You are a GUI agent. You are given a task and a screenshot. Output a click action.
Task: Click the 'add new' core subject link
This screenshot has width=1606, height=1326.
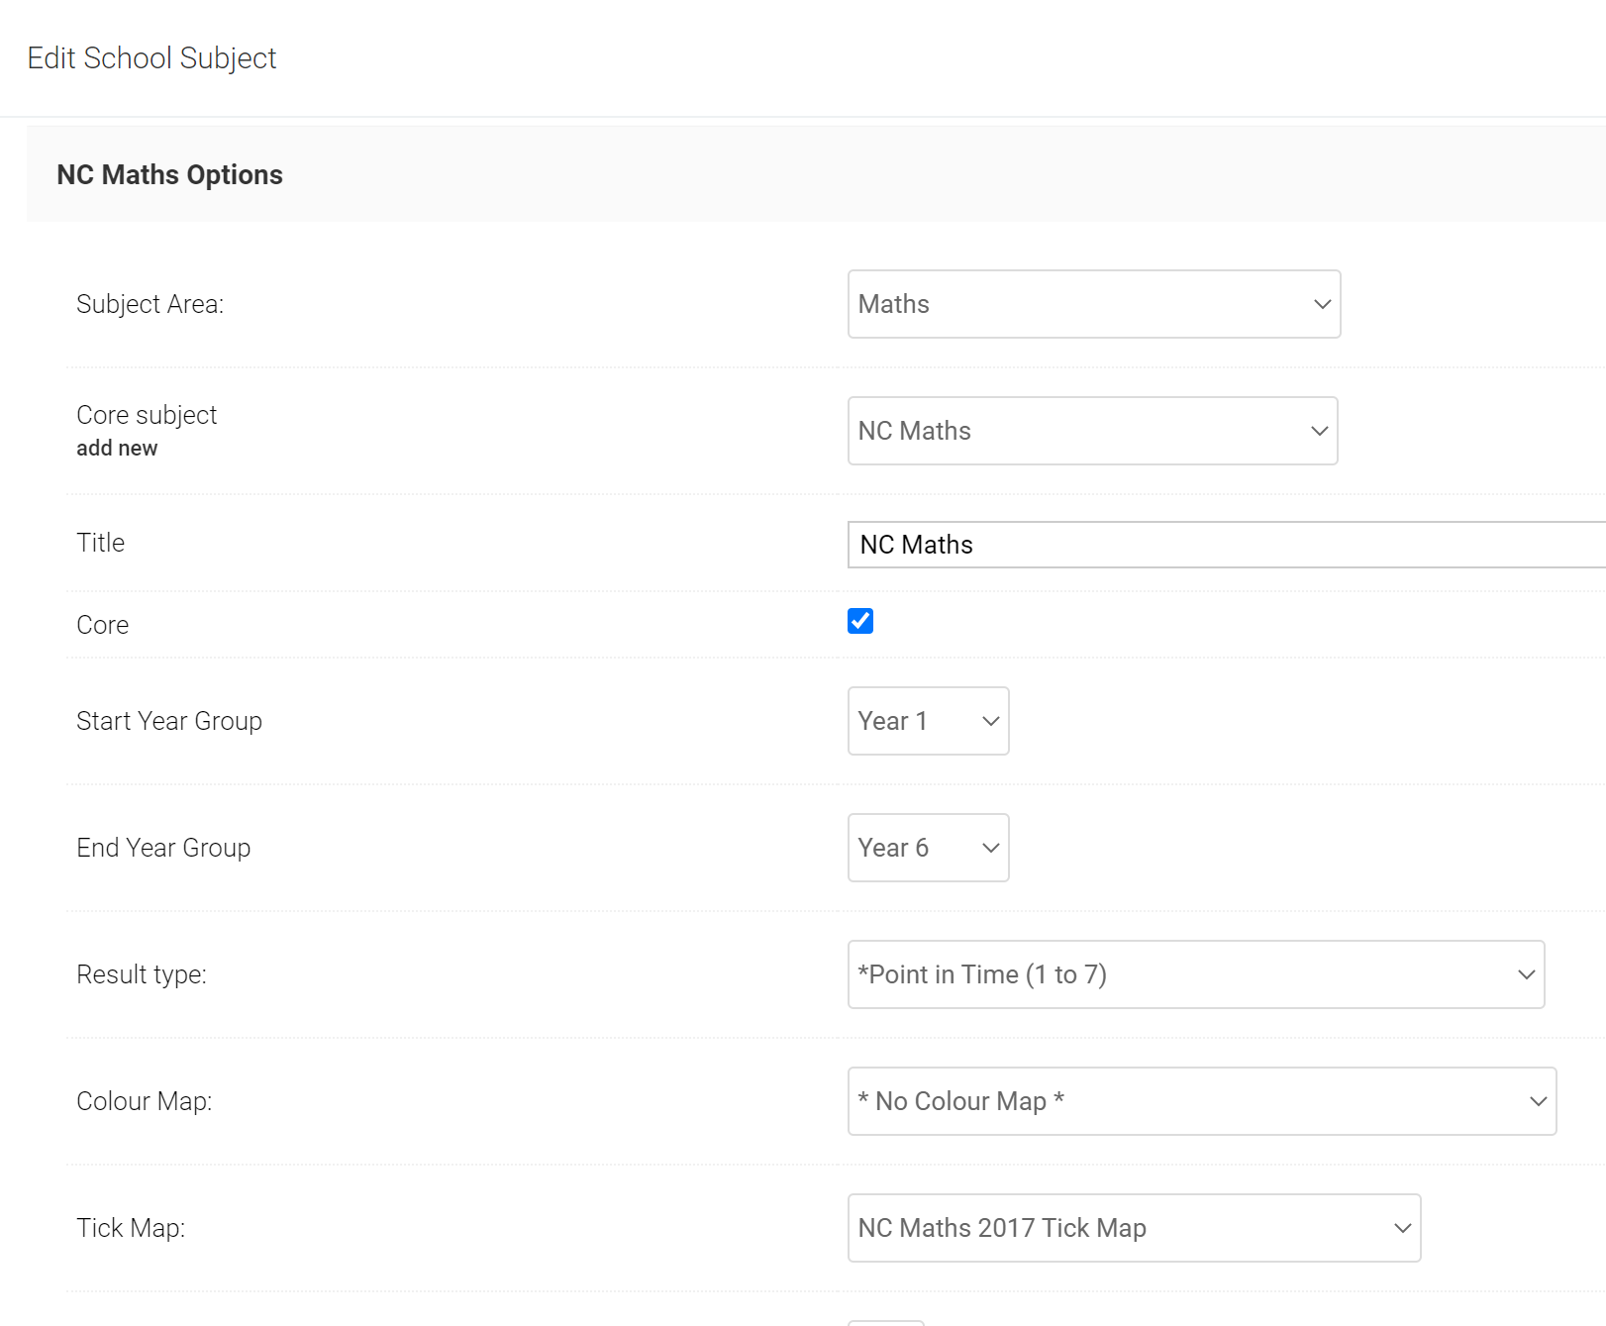(x=117, y=449)
